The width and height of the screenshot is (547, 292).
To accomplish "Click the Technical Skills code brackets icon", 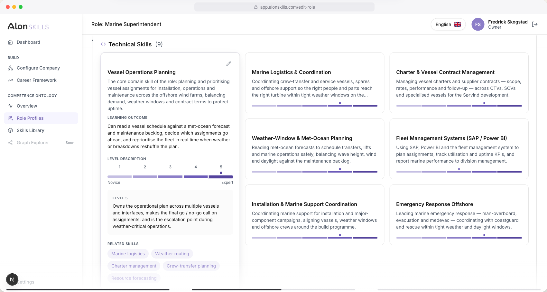I will coord(103,44).
